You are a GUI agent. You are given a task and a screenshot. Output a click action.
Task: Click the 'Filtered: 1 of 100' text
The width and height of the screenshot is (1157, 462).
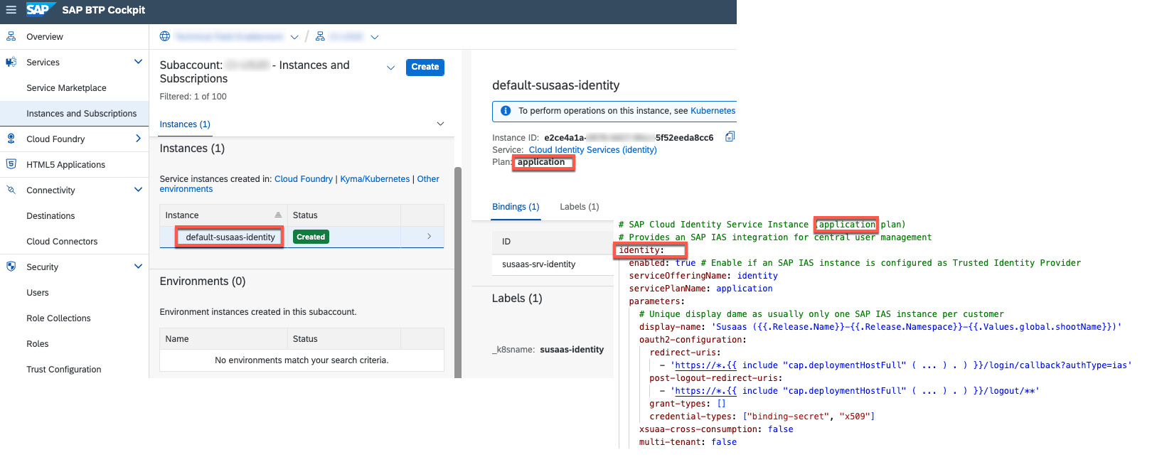pyautogui.click(x=193, y=97)
